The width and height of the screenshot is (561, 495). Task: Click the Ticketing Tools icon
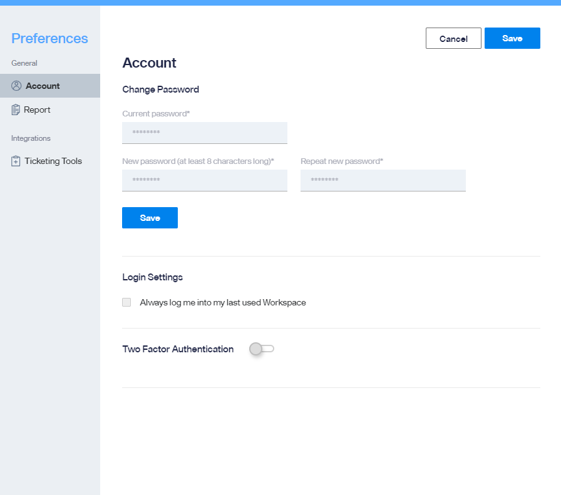16,161
